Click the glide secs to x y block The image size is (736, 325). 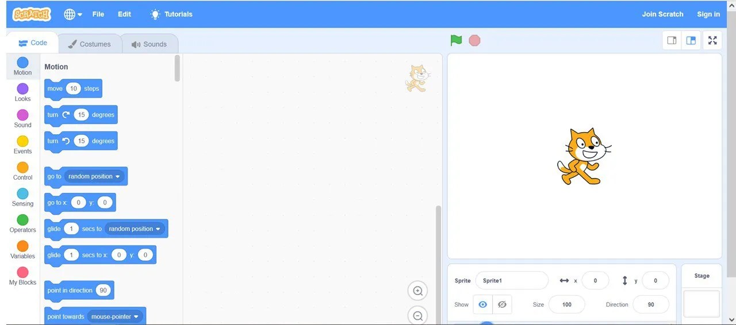click(x=100, y=255)
